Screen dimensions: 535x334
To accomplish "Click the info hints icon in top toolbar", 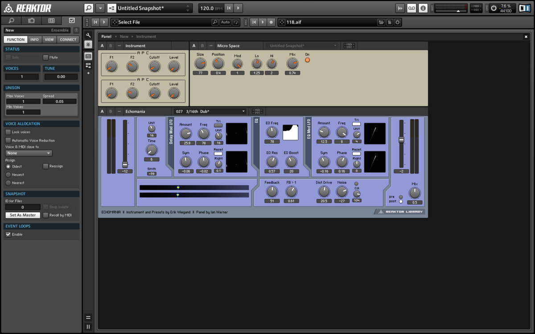I will (x=423, y=8).
